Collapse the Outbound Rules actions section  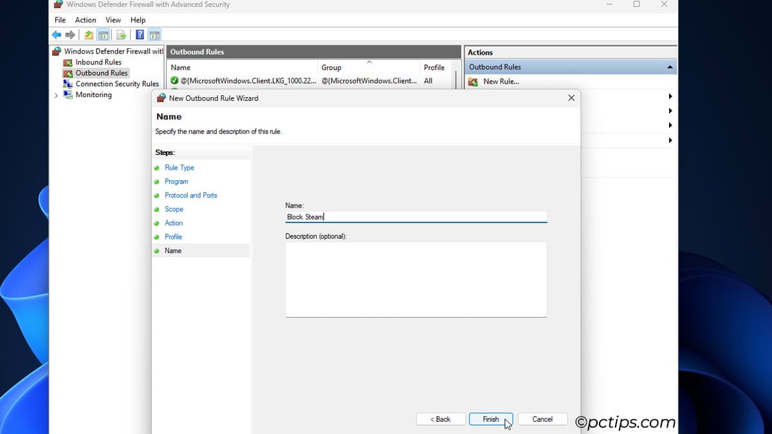[670, 66]
